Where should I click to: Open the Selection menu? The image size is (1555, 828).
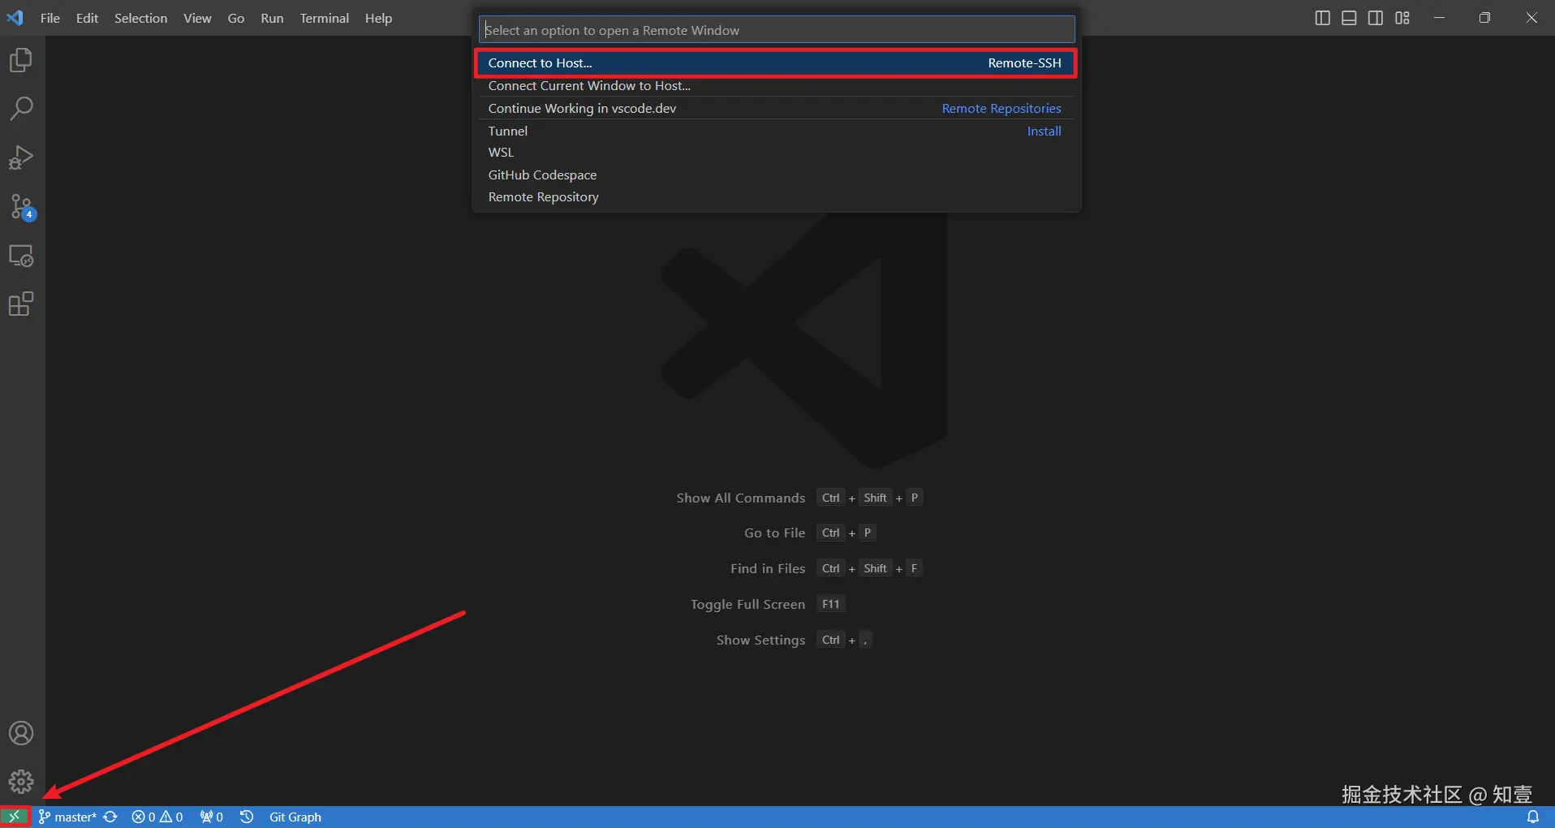pyautogui.click(x=140, y=18)
